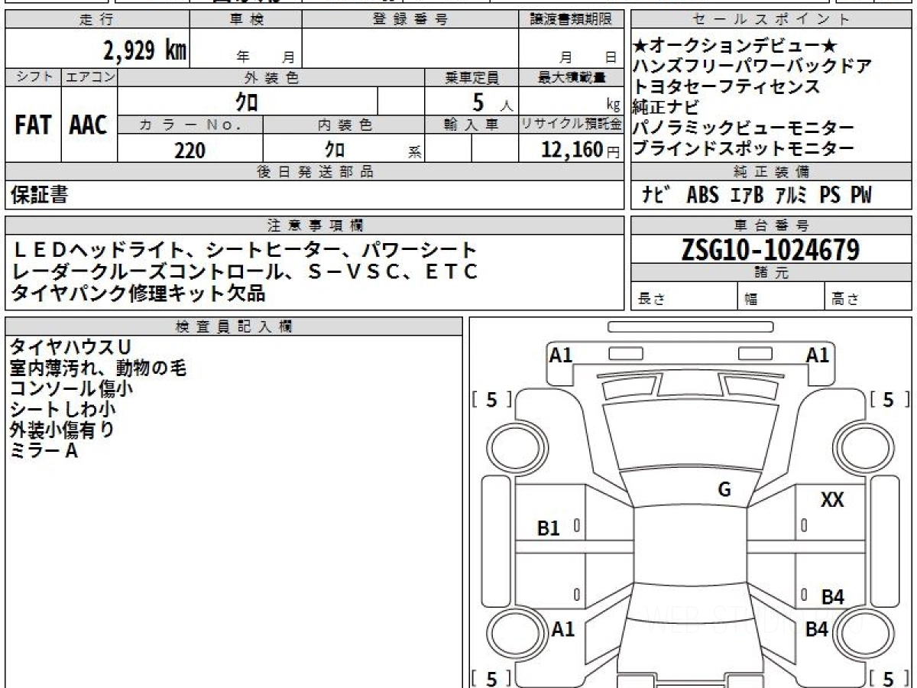The width and height of the screenshot is (917, 688).
Task: Click the G mark on the windshield
Action: pos(724,489)
